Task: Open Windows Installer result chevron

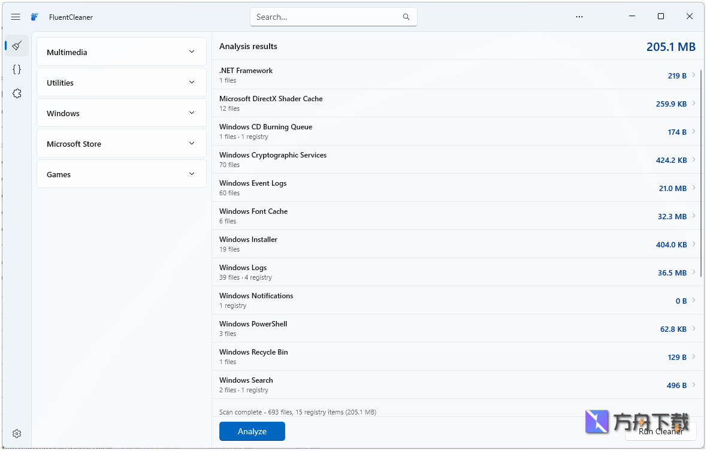Action: pos(693,244)
